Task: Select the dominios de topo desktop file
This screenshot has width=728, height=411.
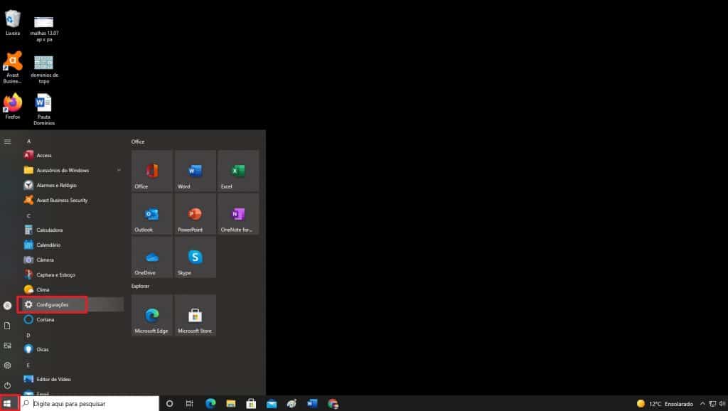Action: click(x=44, y=70)
